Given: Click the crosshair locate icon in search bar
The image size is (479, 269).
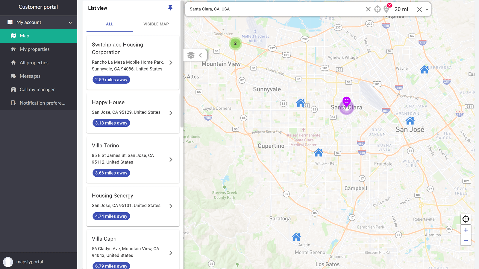Looking at the screenshot, I should 377,9.
